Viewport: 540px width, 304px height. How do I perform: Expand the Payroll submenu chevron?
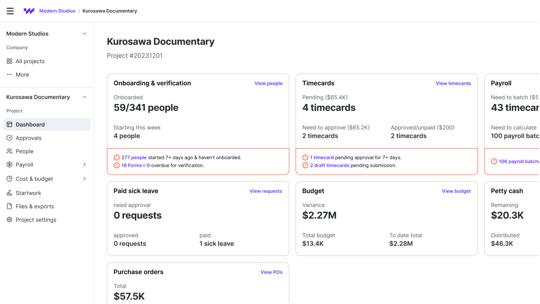(84, 165)
